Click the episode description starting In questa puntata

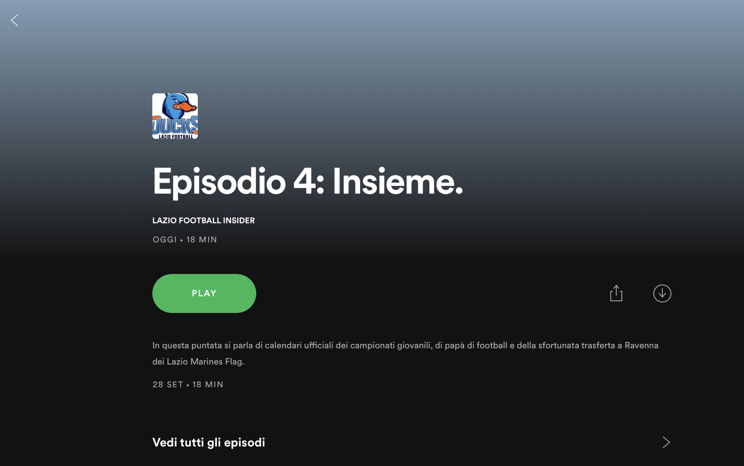405,353
